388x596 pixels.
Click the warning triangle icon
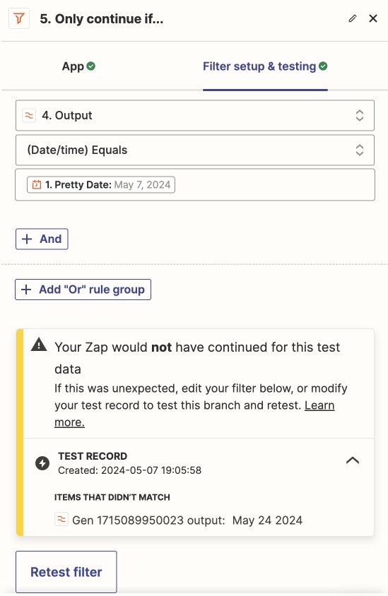[39, 345]
